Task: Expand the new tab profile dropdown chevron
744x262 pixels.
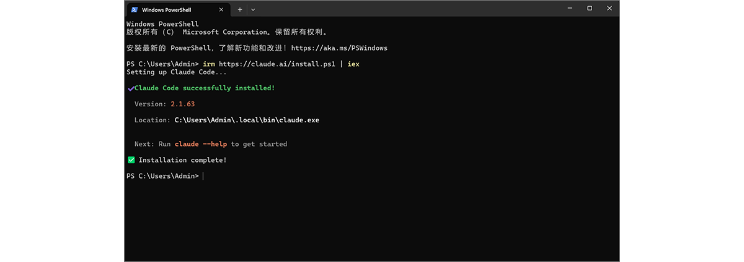Action: tap(253, 9)
